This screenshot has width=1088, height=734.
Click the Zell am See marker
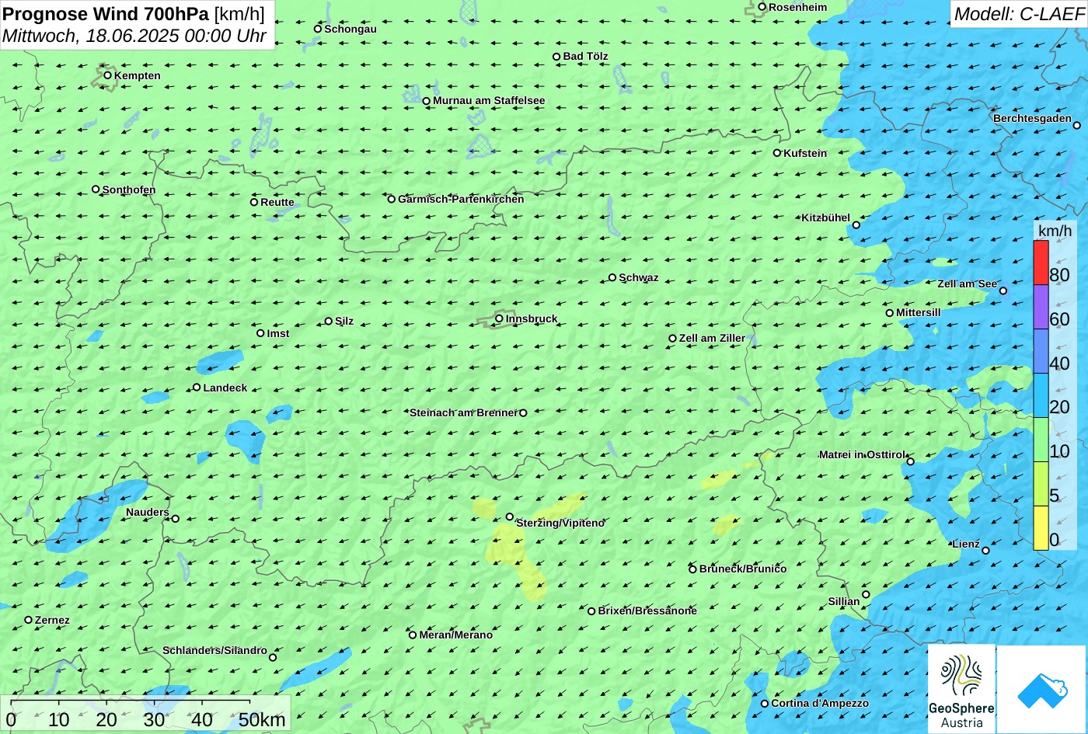[x=1003, y=291]
